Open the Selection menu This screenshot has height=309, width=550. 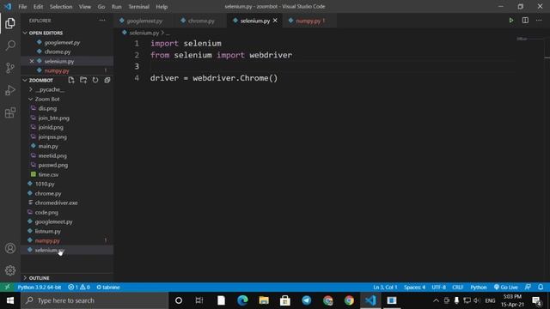coord(61,6)
